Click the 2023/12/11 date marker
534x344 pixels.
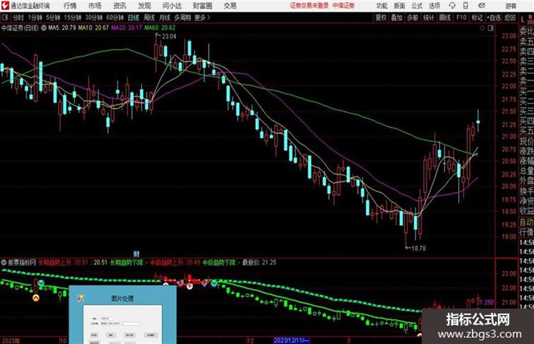(292, 341)
